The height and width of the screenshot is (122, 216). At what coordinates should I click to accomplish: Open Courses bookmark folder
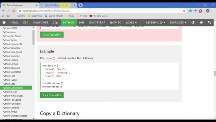[x=82, y=16]
